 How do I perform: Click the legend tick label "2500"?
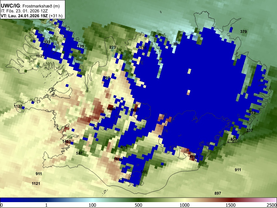tap(272, 205)
